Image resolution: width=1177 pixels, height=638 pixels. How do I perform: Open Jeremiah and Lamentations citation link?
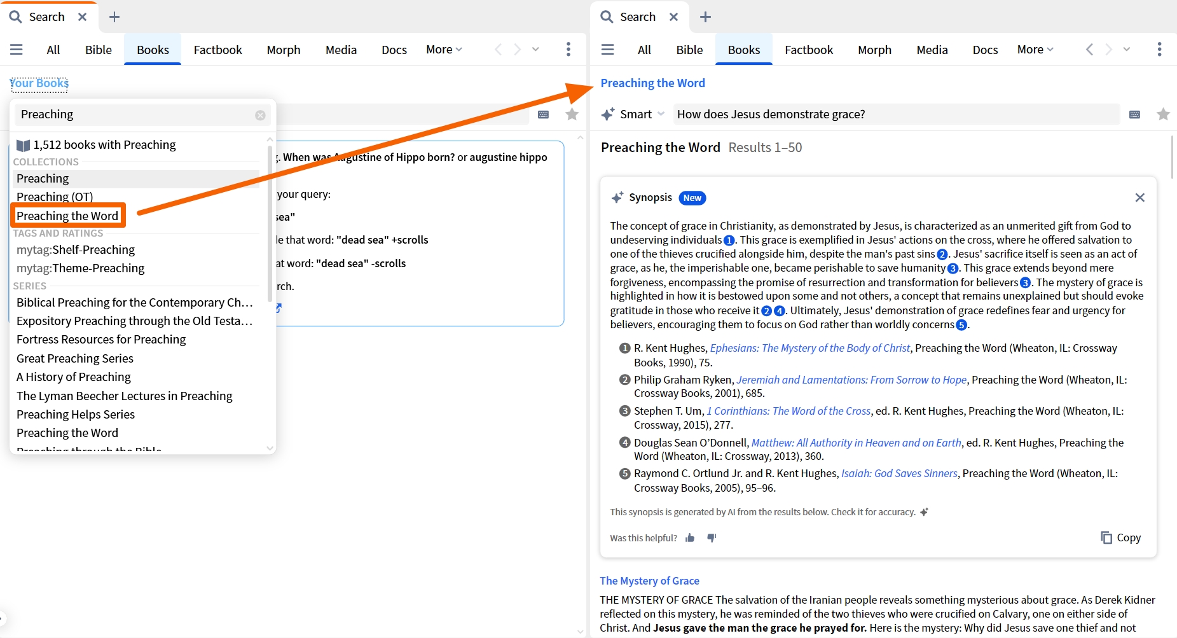pos(852,380)
